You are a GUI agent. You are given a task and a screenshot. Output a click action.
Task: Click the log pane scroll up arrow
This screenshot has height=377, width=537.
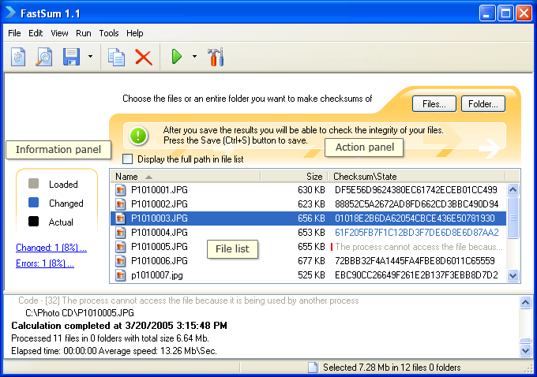(x=525, y=302)
